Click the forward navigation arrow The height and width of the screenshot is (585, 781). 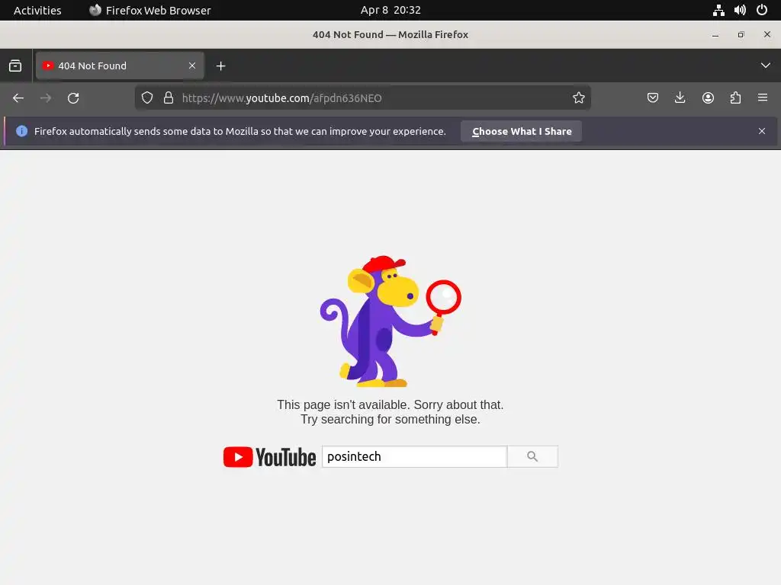click(x=46, y=98)
